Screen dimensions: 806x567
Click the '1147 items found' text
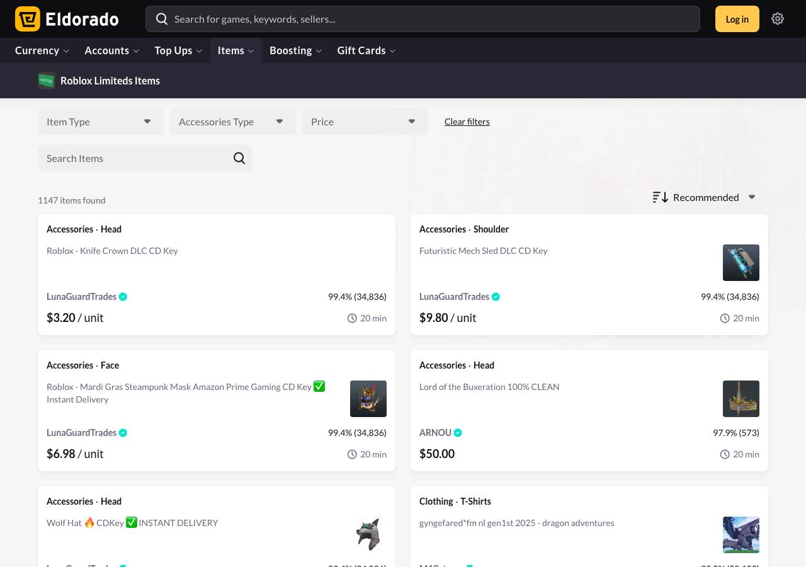pos(72,200)
